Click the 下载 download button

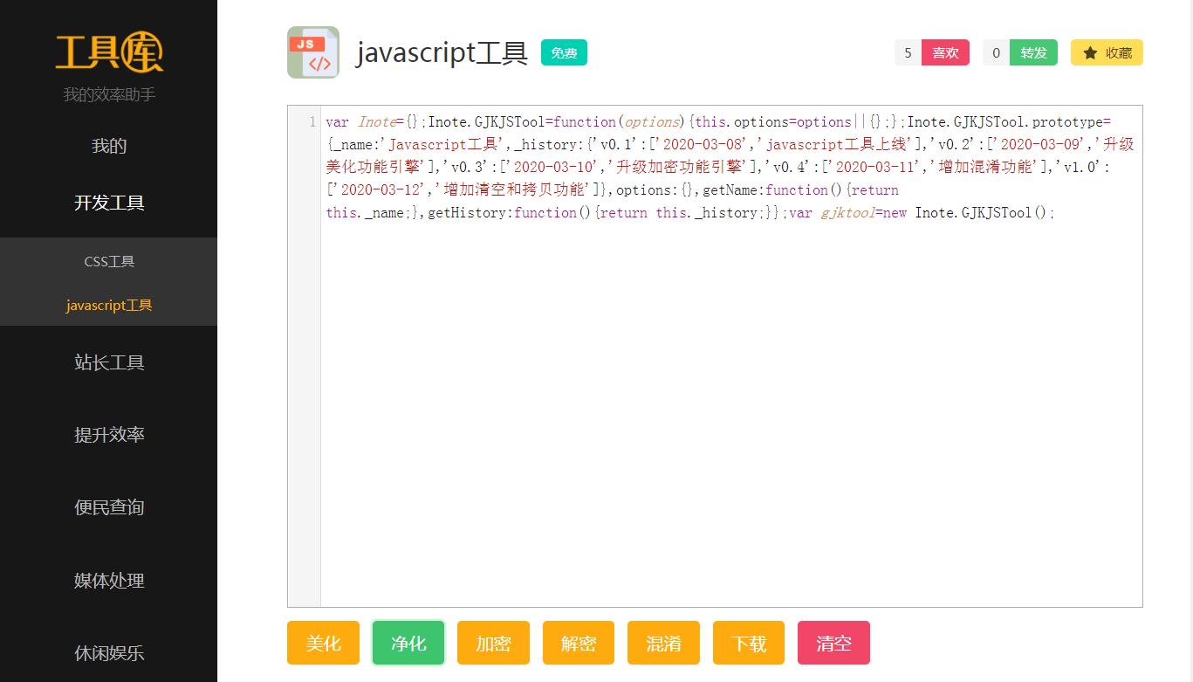748,644
